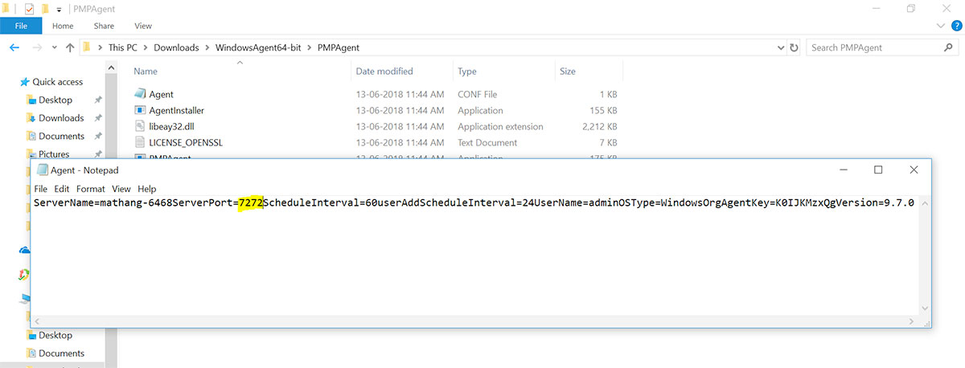Click navigation pane scroll up arrow
The width and height of the screenshot is (965, 368).
111,70
